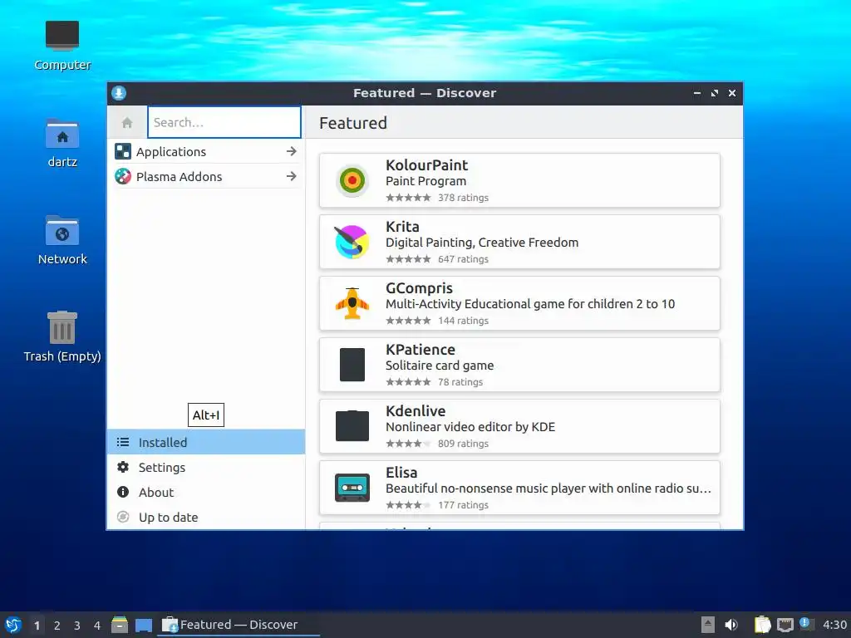Expand Plasma Addons with its arrow
Screen dimensions: 851x638
(292, 176)
